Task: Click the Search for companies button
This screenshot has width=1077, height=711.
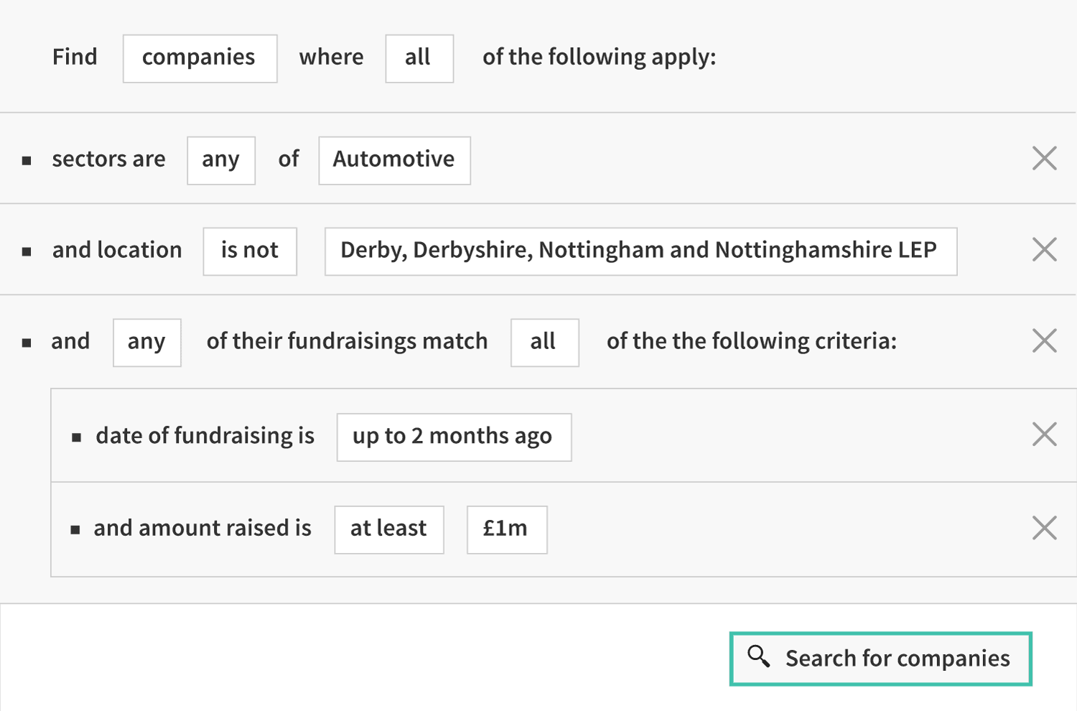Action: (x=881, y=659)
